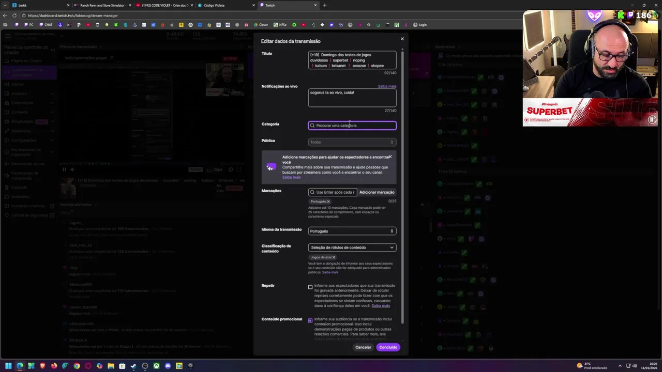Switch to the Código Violeta tab
Image resolution: width=662 pixels, height=372 pixels.
(227, 5)
